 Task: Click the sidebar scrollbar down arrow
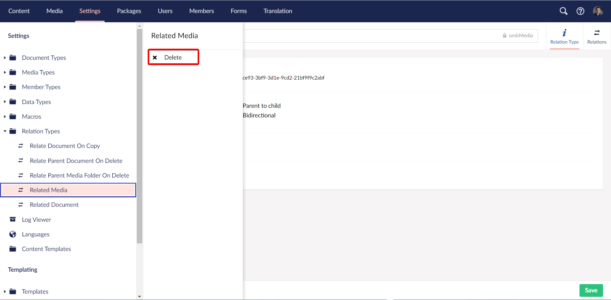click(x=140, y=297)
